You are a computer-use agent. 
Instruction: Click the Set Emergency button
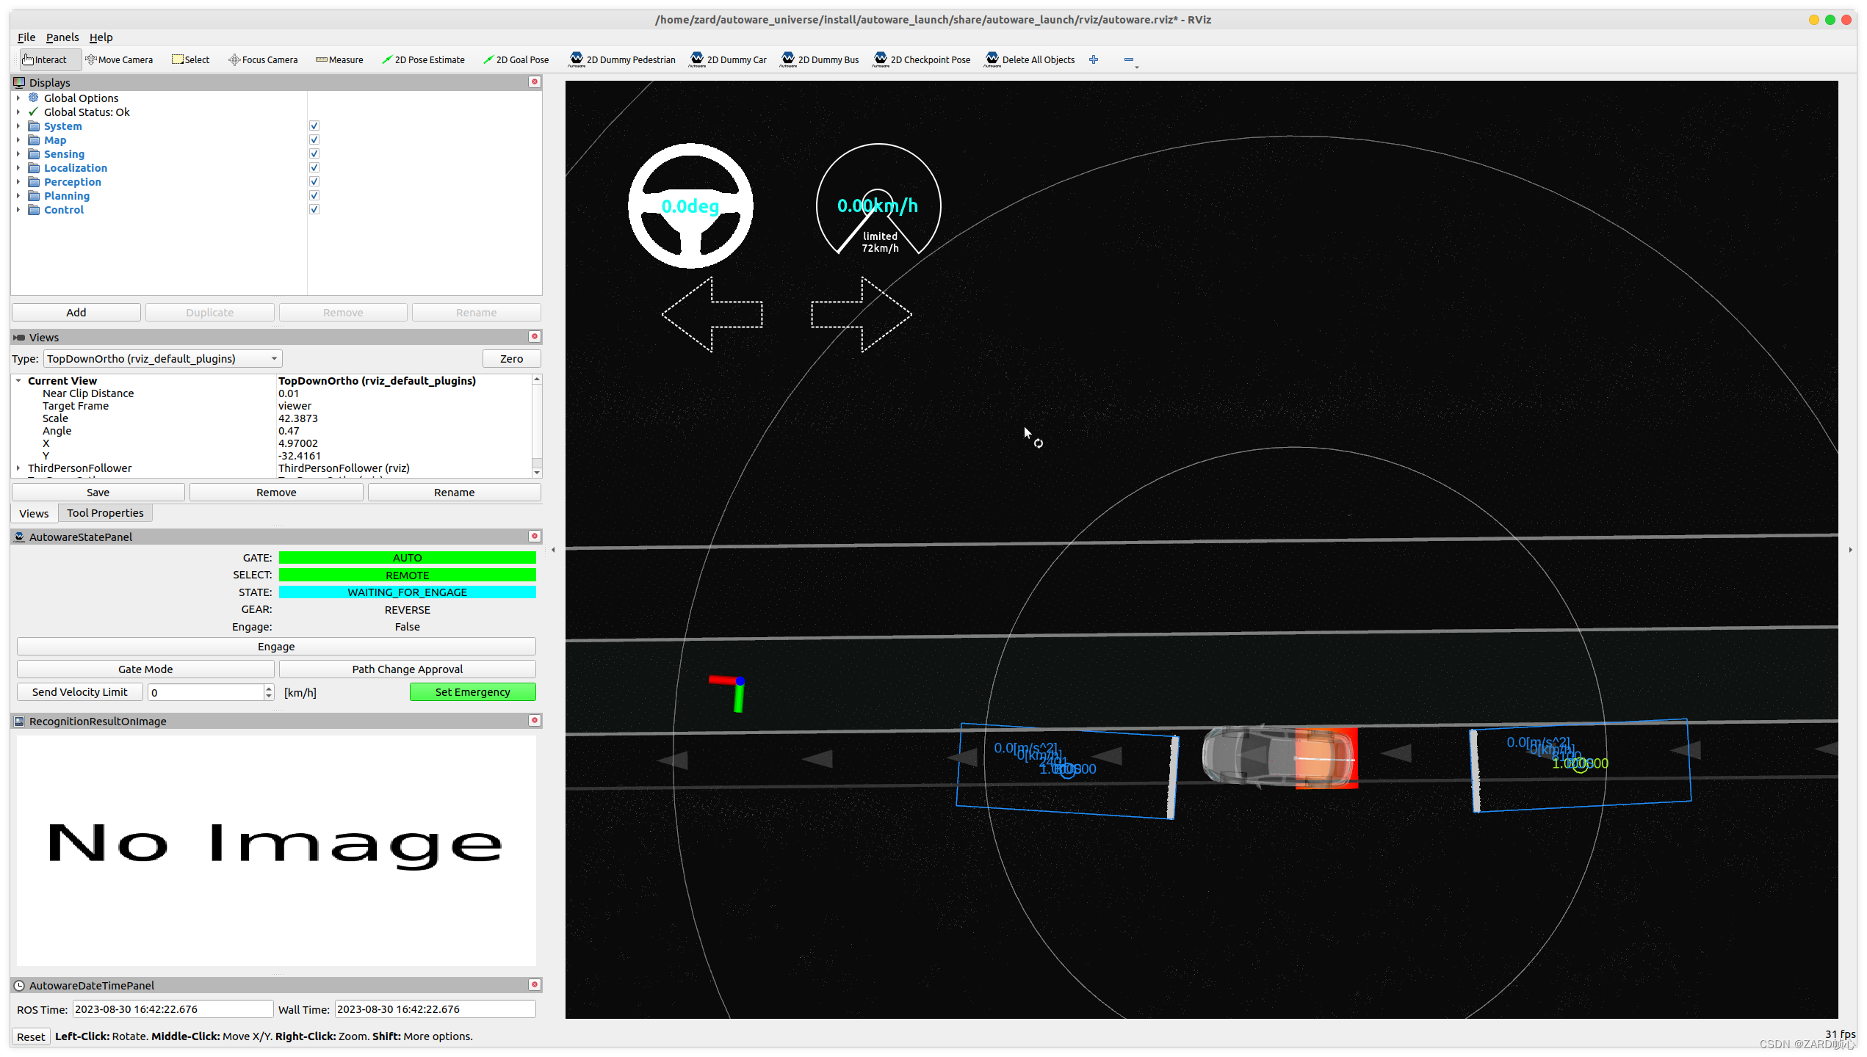point(472,692)
